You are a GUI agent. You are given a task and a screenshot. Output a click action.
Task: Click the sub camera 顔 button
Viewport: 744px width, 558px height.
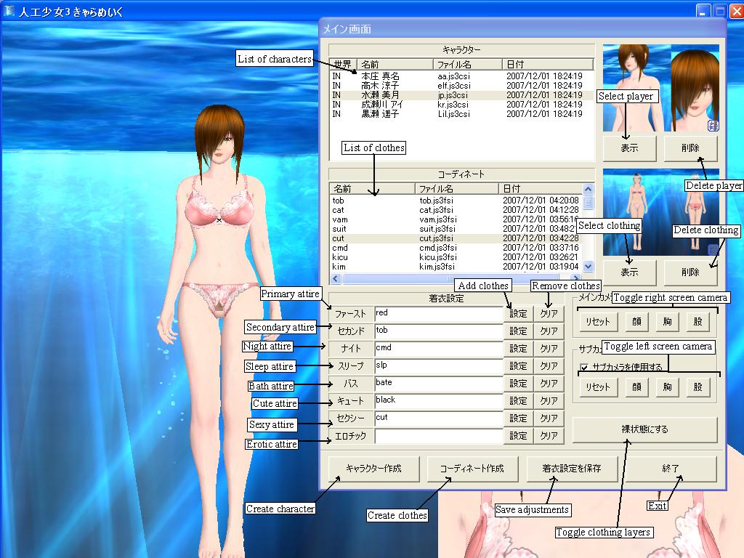pyautogui.click(x=636, y=387)
